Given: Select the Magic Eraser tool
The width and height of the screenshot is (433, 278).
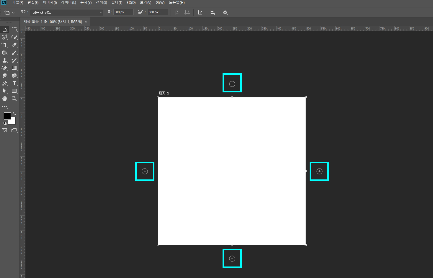Looking at the screenshot, I should 4,68.
